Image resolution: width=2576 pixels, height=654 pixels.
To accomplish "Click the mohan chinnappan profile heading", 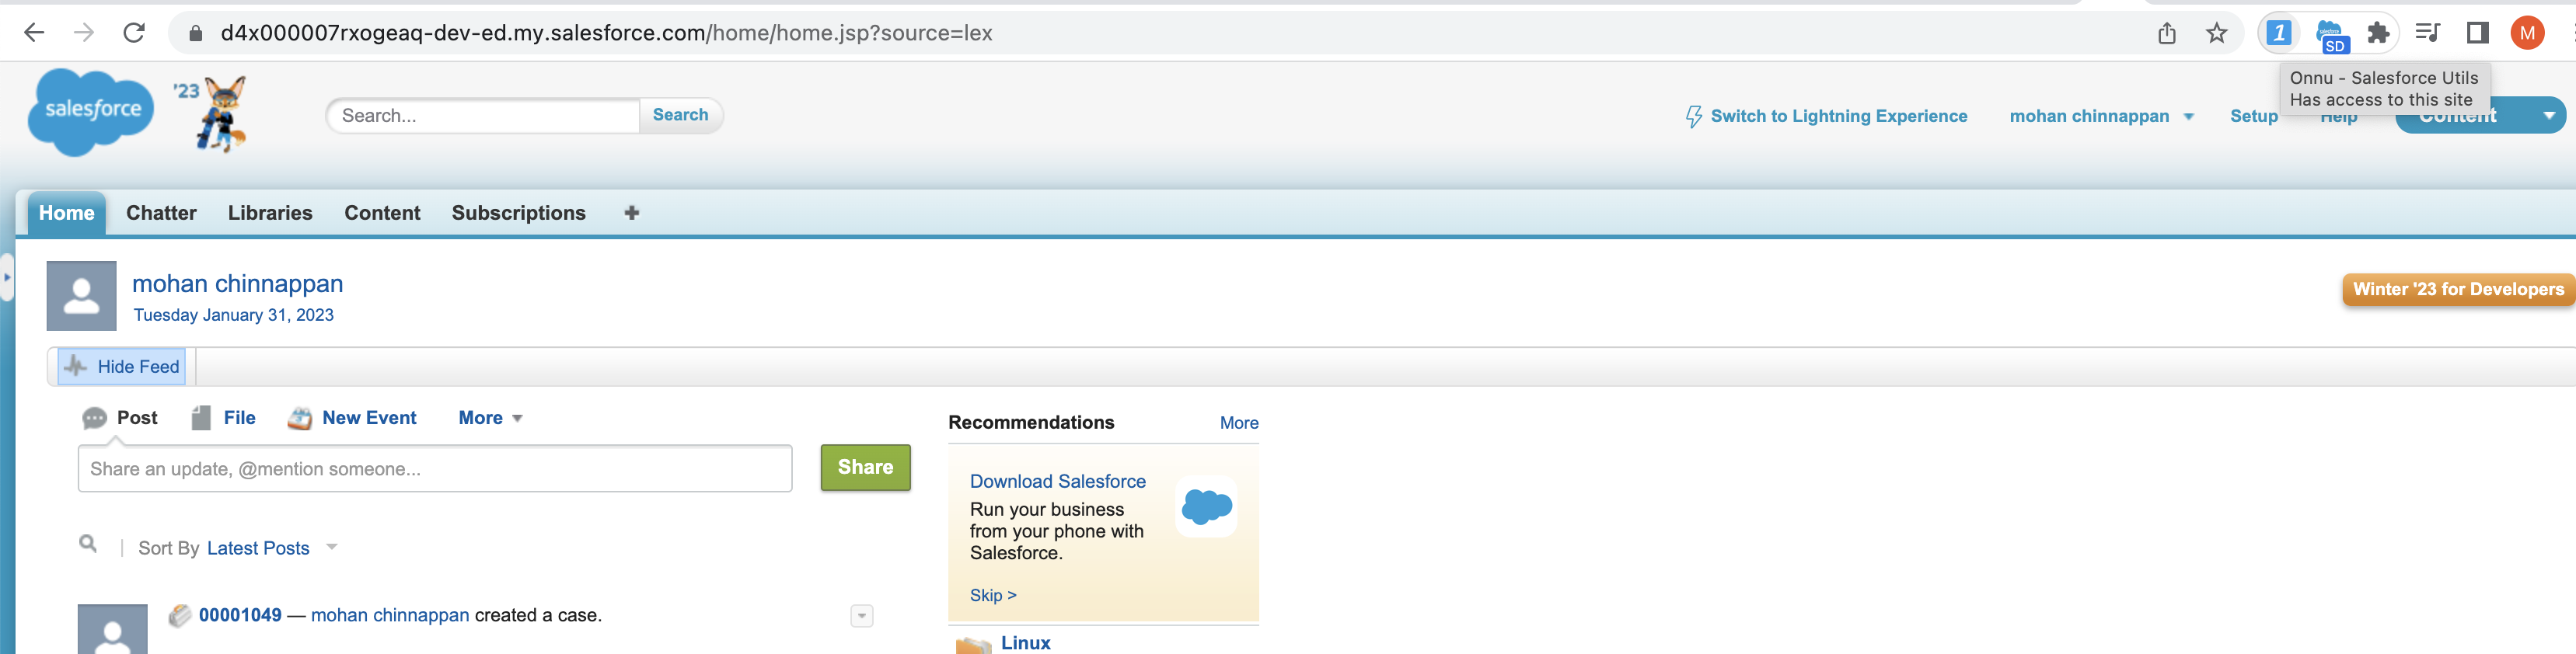I will point(237,284).
